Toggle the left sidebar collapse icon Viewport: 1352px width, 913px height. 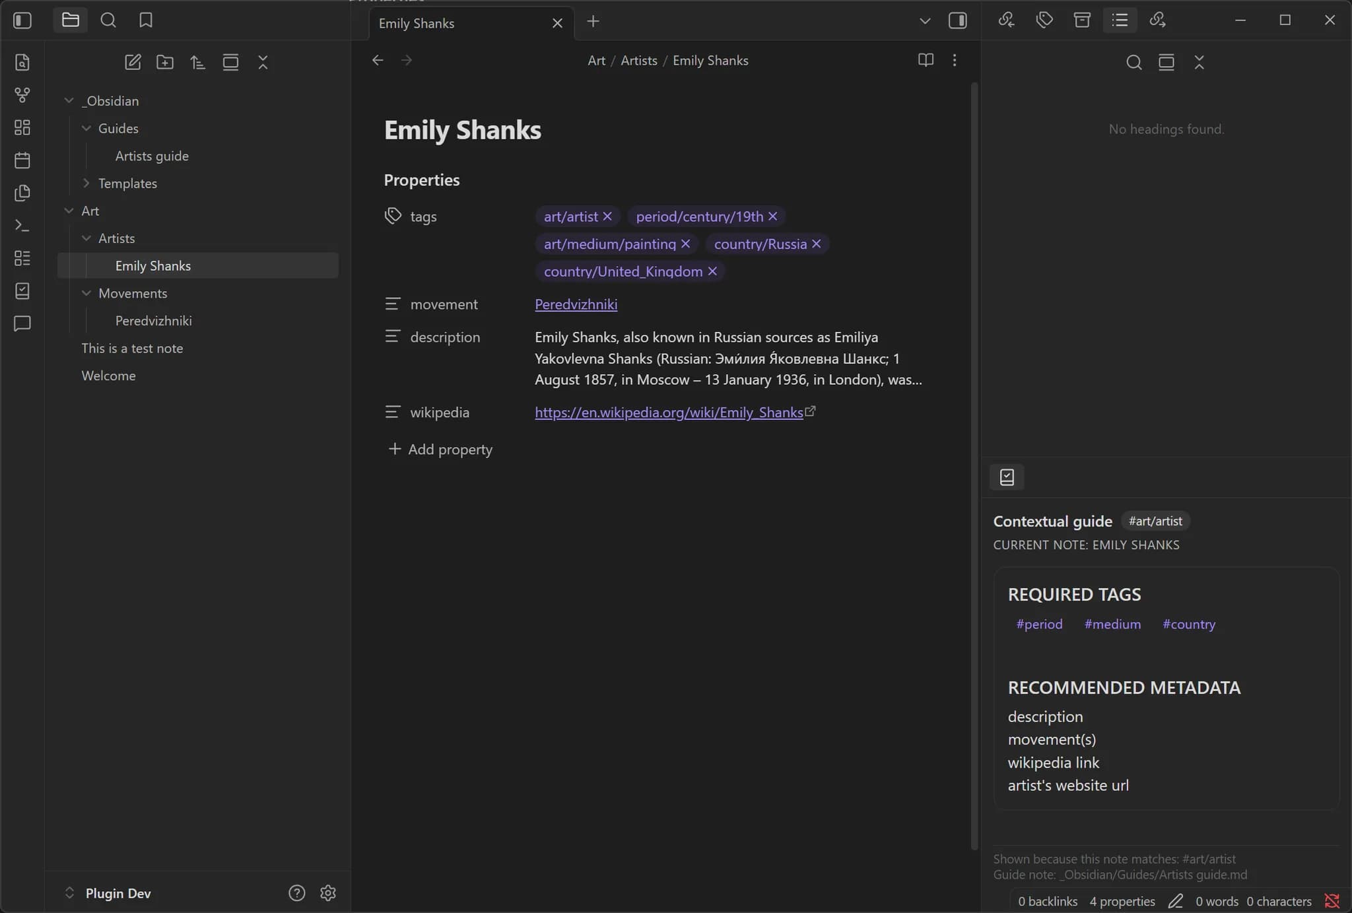[x=22, y=20]
